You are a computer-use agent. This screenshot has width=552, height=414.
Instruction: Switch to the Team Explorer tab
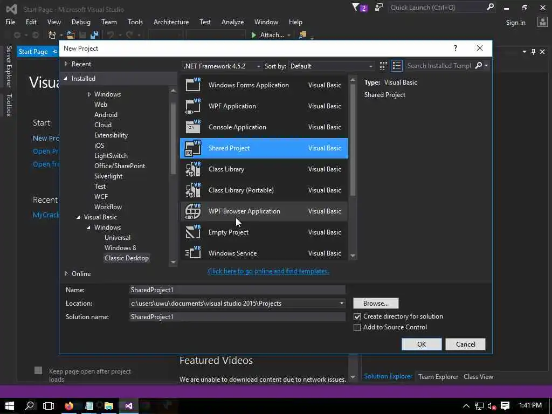click(438, 376)
